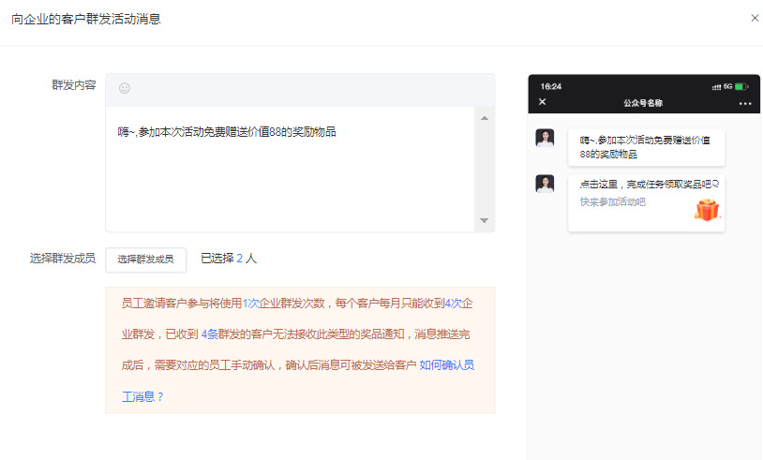Open the three-dot menu in phone preview
This screenshot has height=460, width=763.
pyautogui.click(x=745, y=104)
